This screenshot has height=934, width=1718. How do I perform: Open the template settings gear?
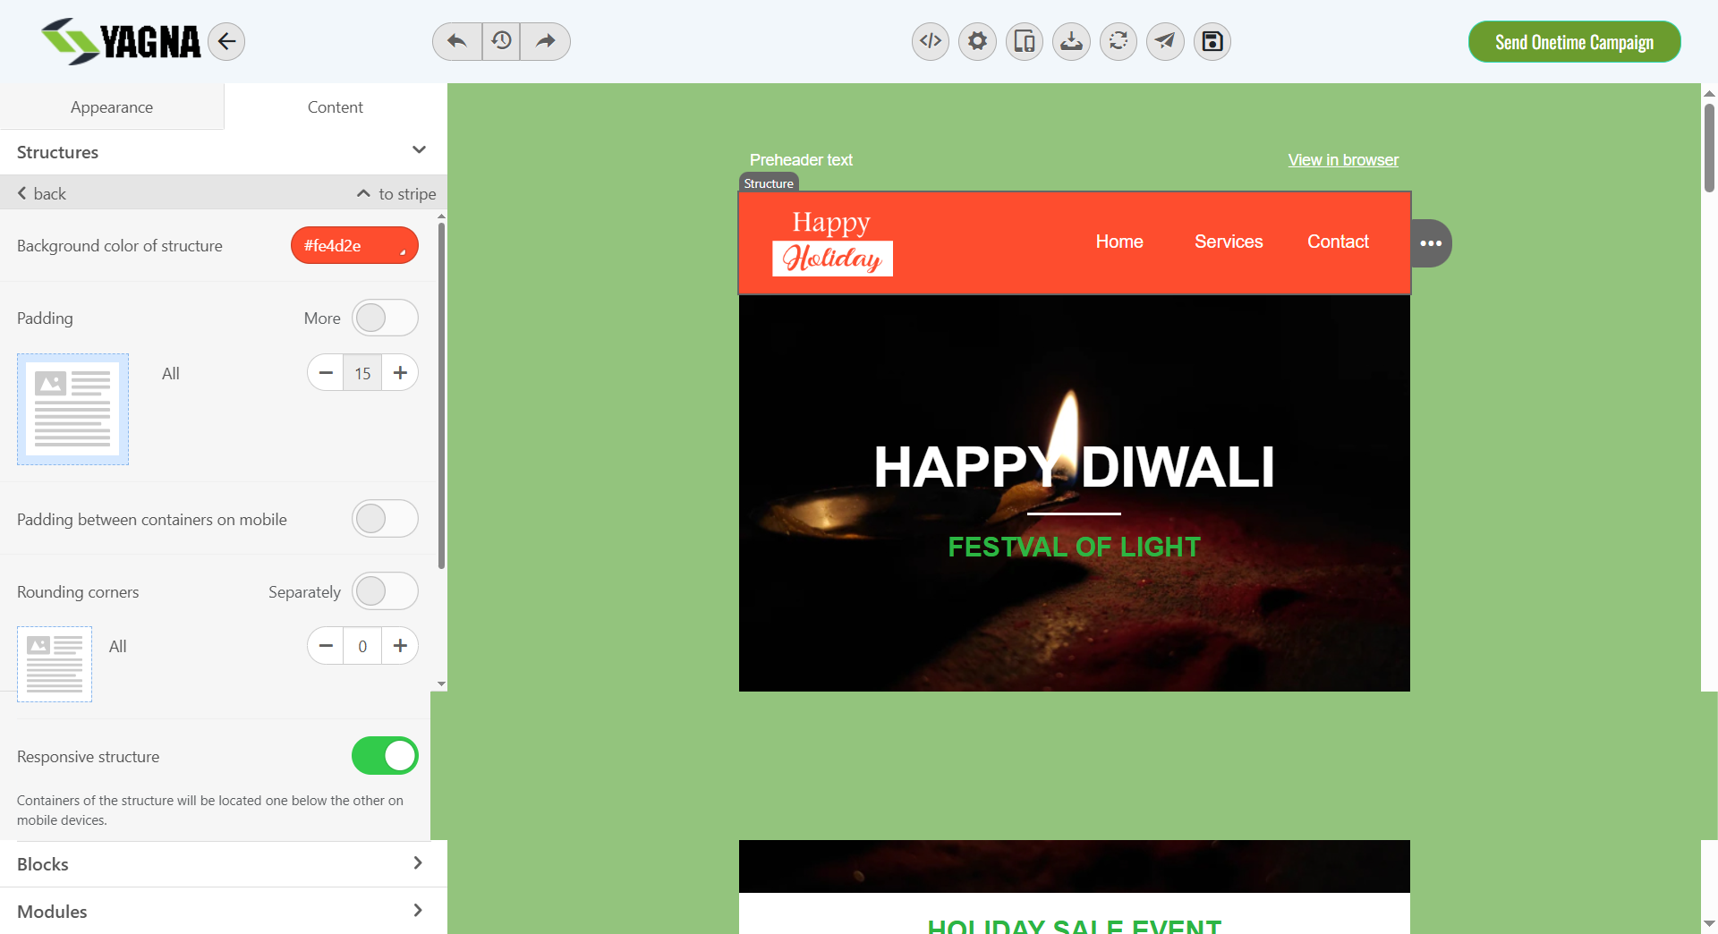(x=977, y=41)
